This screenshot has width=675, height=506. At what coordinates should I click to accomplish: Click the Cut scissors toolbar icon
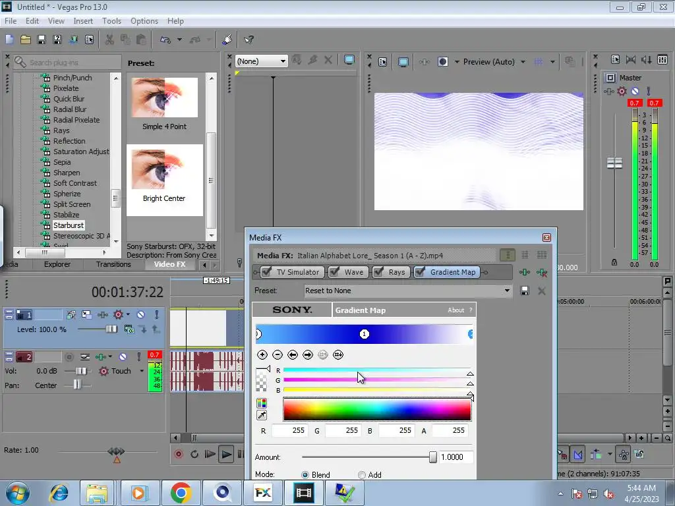tap(109, 40)
